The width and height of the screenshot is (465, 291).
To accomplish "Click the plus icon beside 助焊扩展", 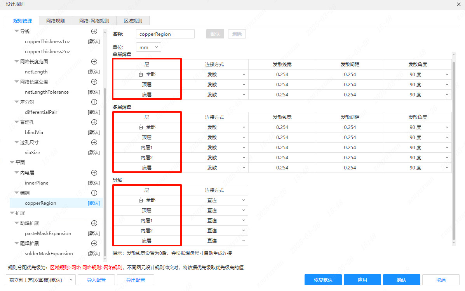I will (x=94, y=223).
